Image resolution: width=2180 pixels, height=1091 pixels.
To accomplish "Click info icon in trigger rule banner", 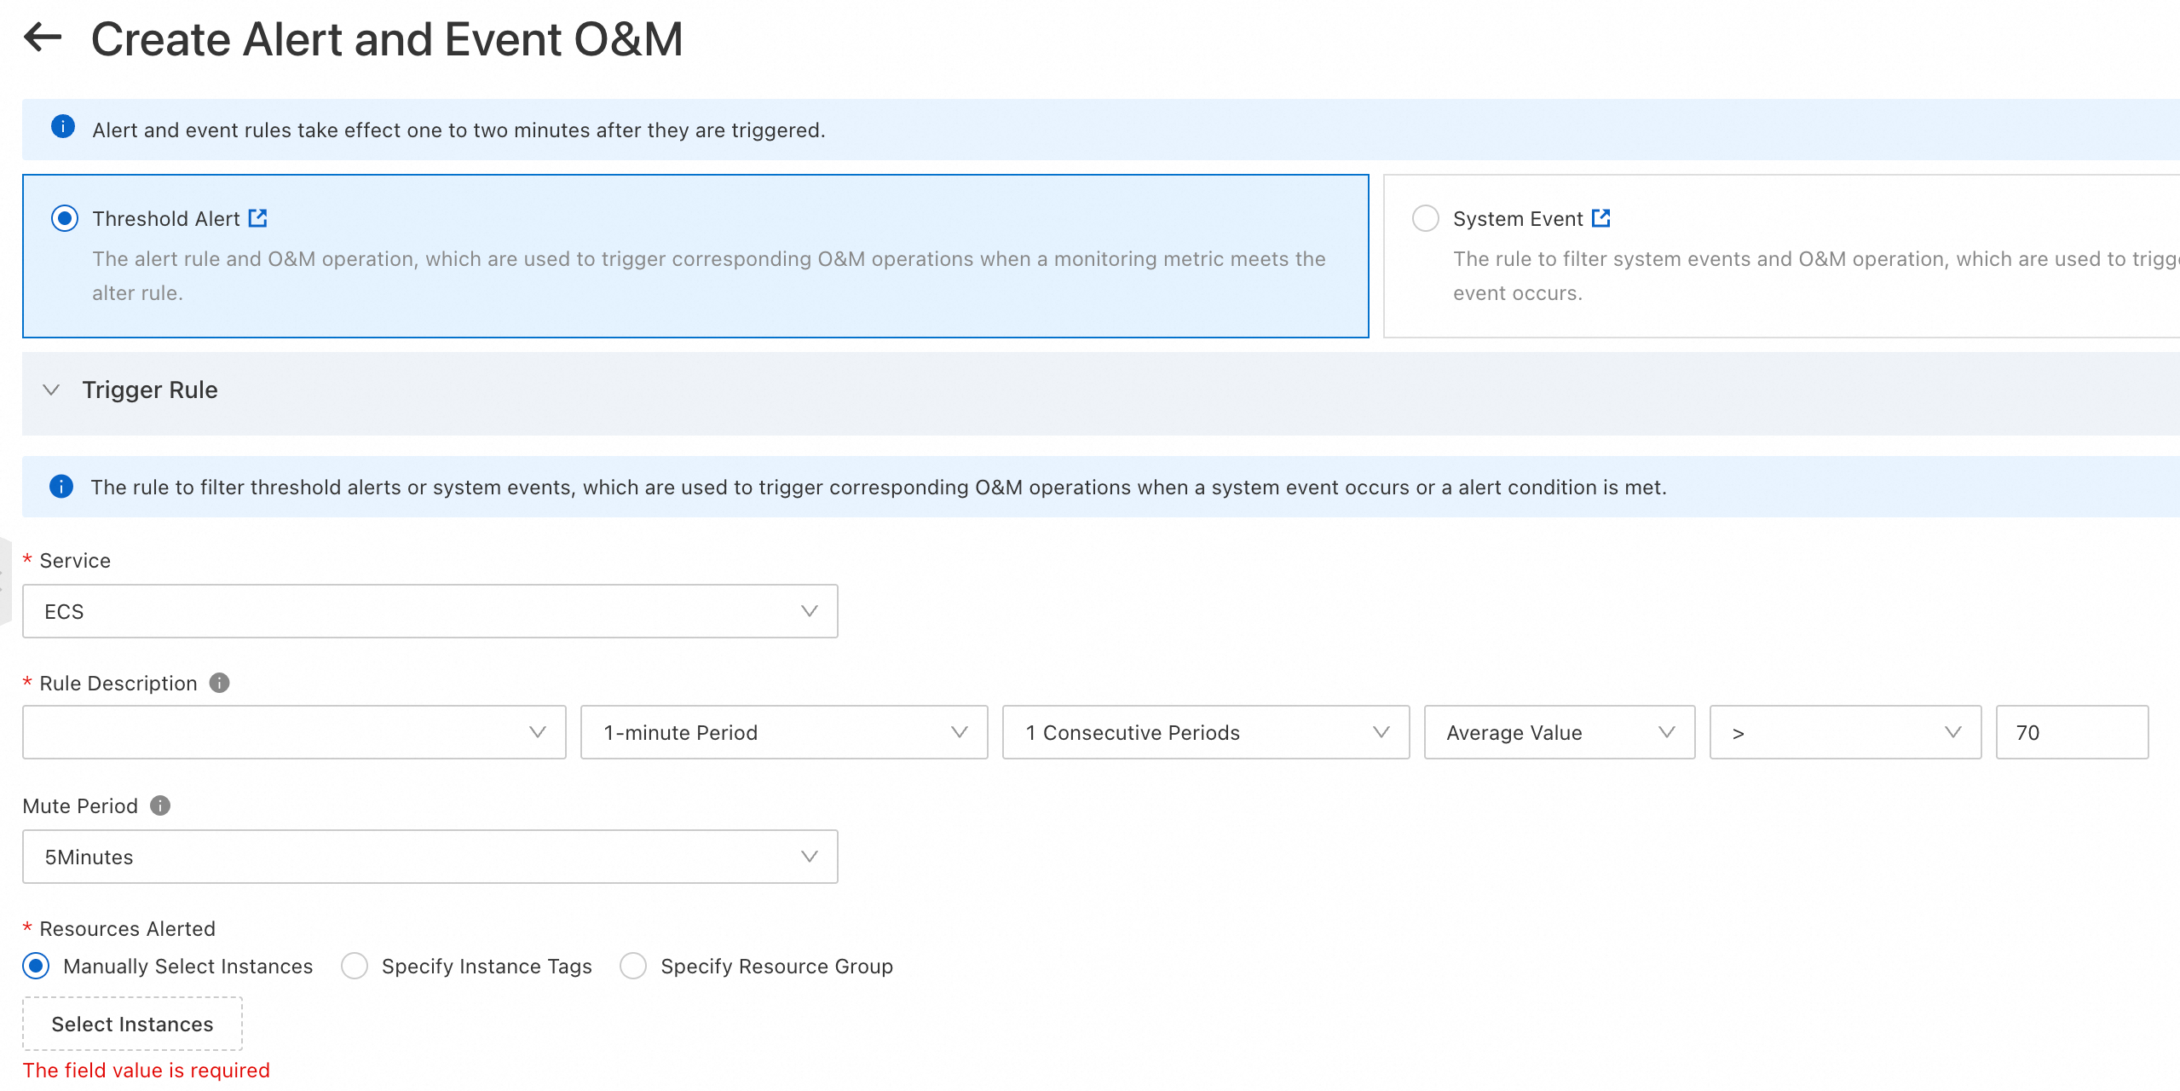I will 61,487.
